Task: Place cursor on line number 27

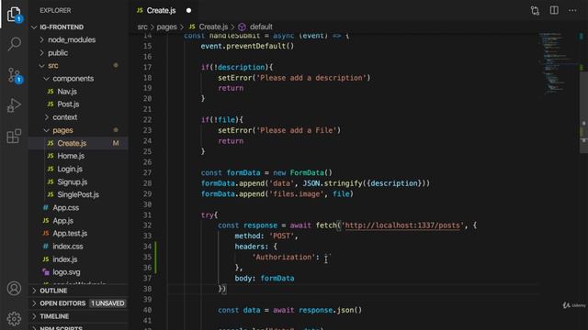Action: [x=147, y=173]
